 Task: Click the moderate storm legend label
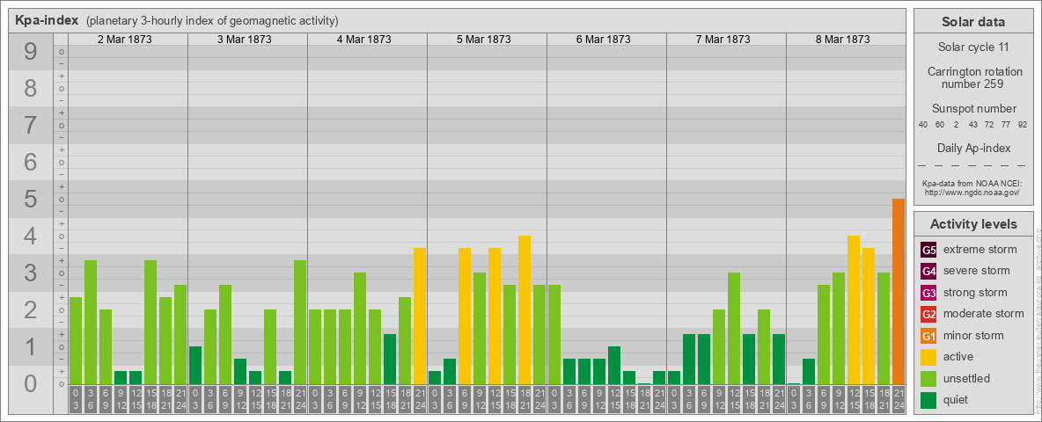point(984,314)
